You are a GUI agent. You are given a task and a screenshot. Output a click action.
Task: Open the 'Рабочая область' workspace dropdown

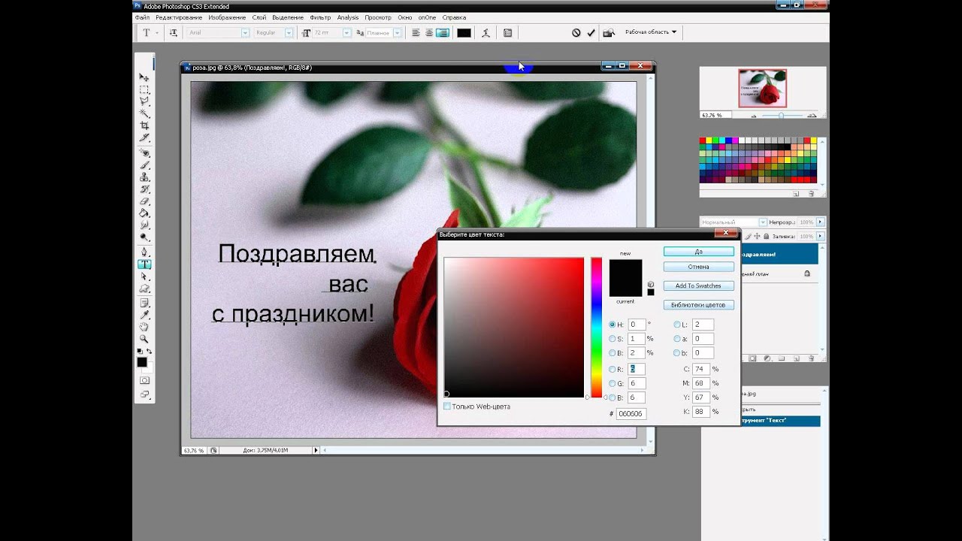click(651, 32)
